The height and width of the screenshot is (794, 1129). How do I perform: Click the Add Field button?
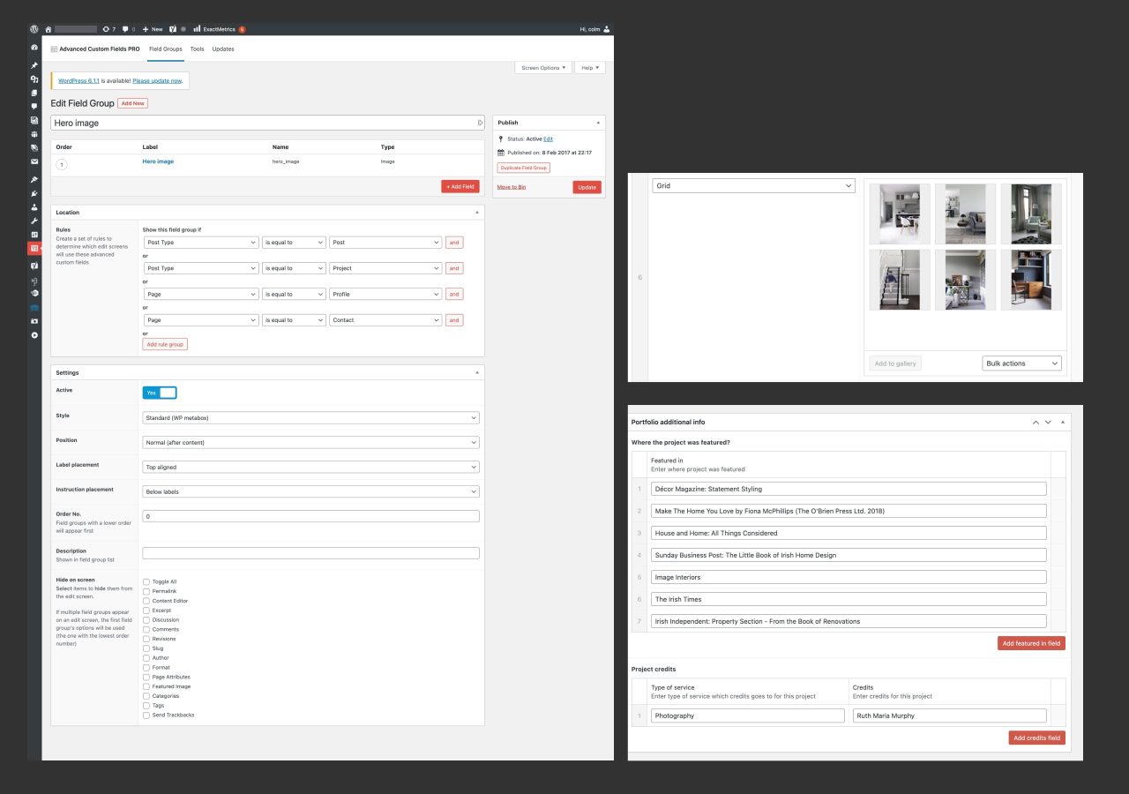tap(460, 186)
